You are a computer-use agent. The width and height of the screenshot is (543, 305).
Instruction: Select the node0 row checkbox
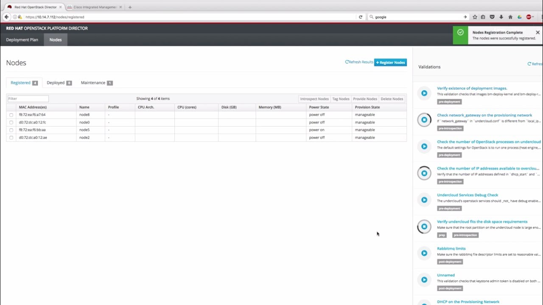click(11, 122)
